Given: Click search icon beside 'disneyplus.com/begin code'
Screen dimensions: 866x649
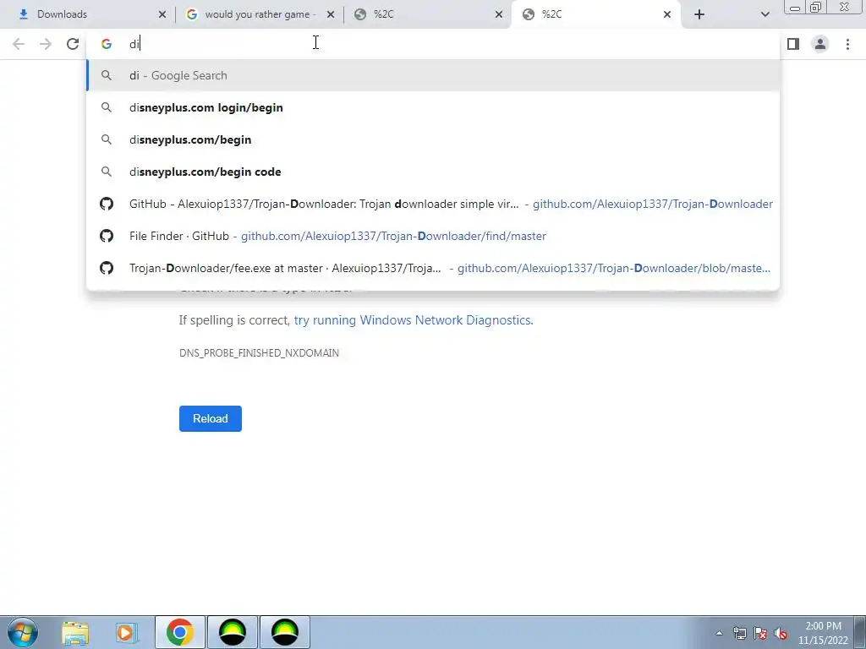Looking at the screenshot, I should click(x=107, y=172).
